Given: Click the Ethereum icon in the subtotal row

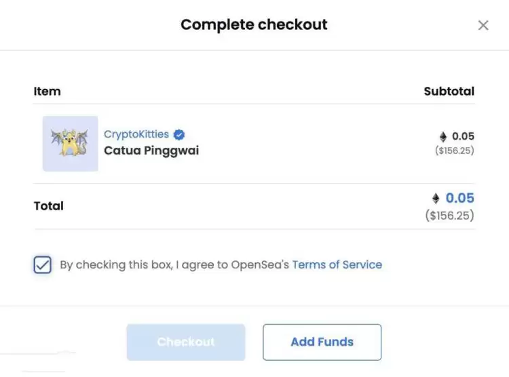Looking at the screenshot, I should pos(443,136).
